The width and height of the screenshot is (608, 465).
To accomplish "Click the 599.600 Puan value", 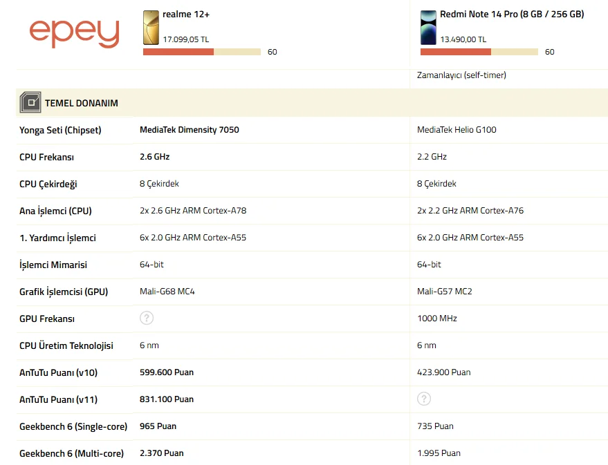I will tap(166, 372).
